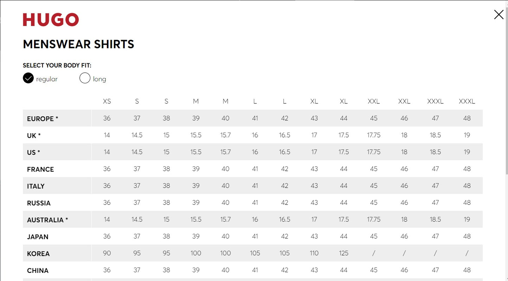Click the XS size column header

(107, 101)
